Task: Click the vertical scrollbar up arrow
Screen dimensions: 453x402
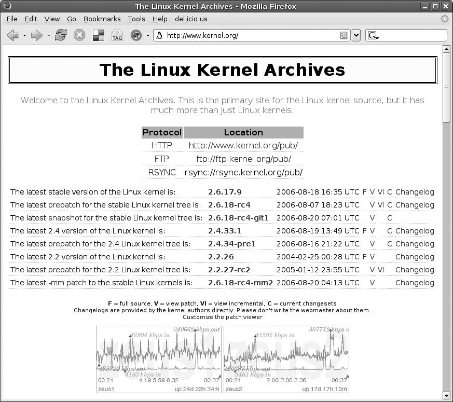Action: coord(446,49)
